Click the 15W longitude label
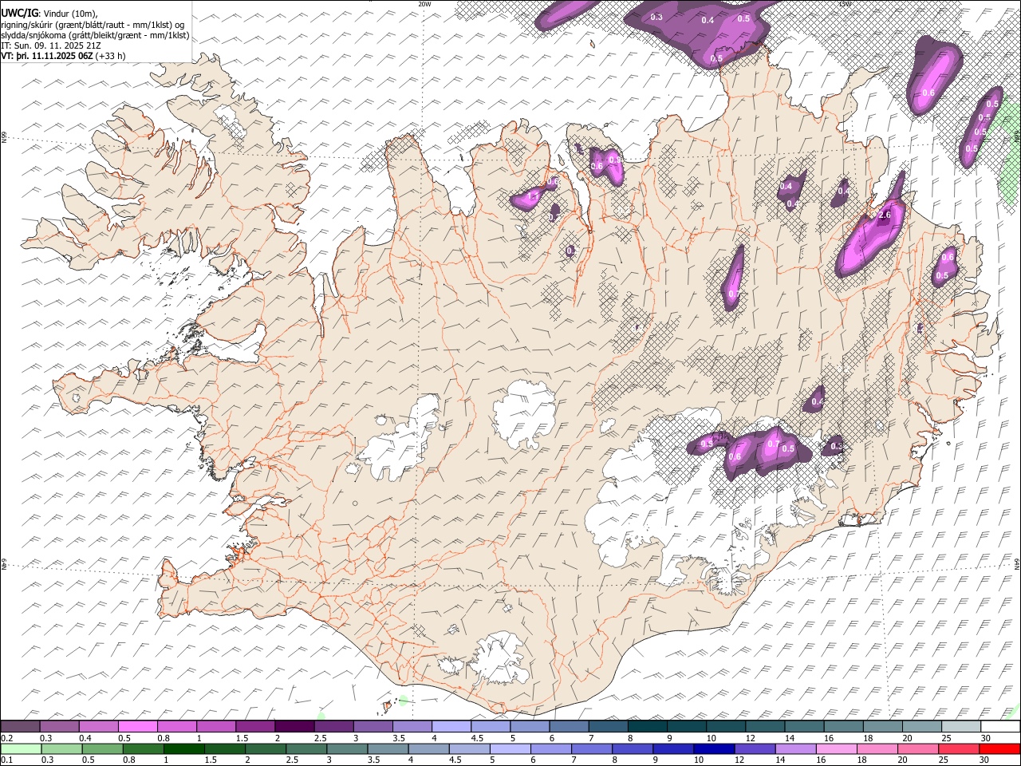This screenshot has height=766, width=1021. pos(845,3)
